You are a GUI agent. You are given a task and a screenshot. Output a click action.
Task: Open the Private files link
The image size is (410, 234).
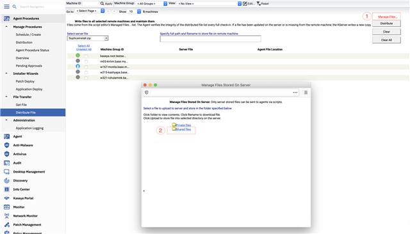[184, 125]
